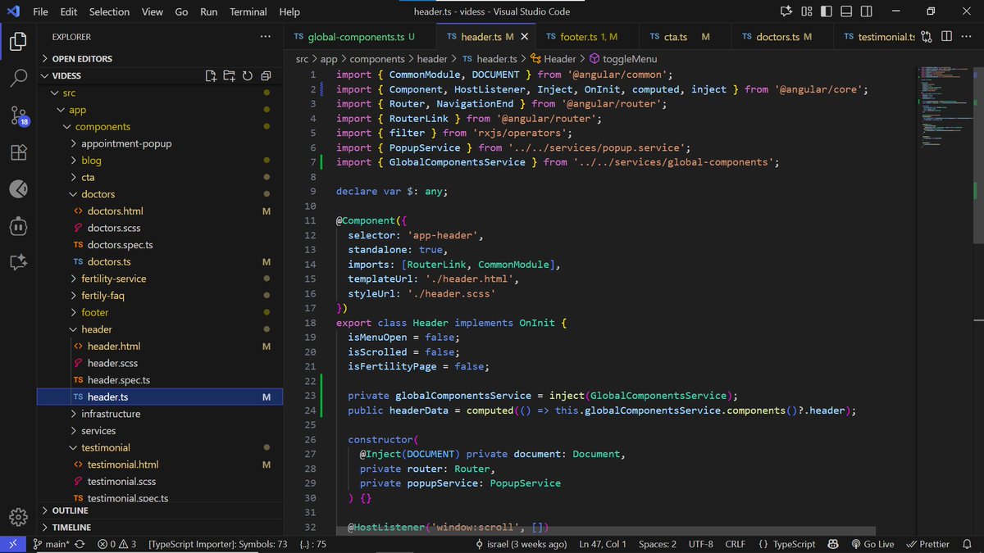Screen dimensions: 984x553
Task: Click the VS Code logo in title bar
Action: (x=13, y=11)
